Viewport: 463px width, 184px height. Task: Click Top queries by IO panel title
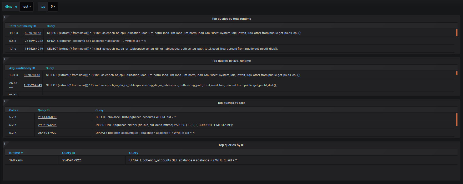[x=231, y=145]
